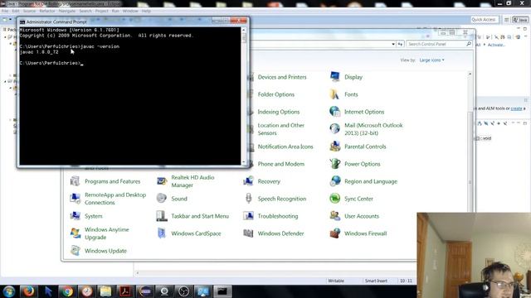Click the Realtek HD Audio Manager icon
This screenshot has height=298, width=531.
(162, 181)
